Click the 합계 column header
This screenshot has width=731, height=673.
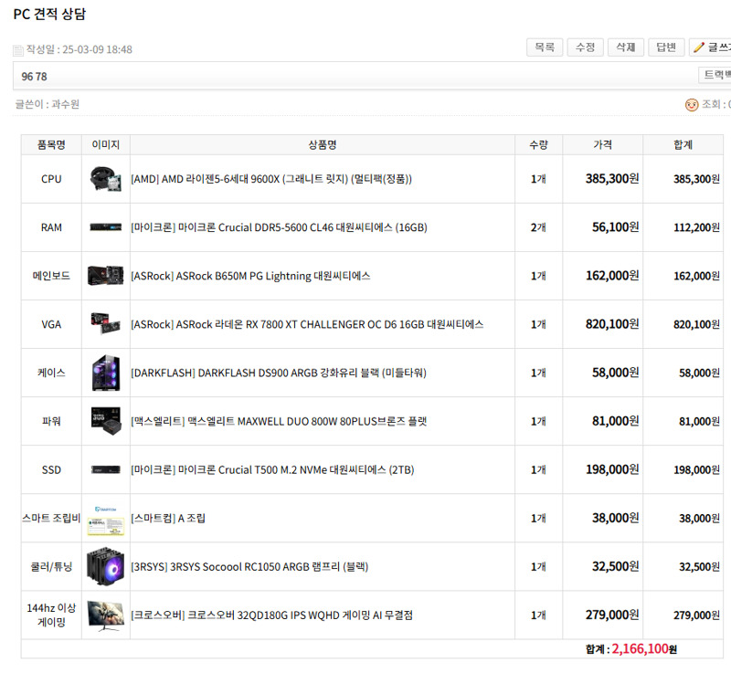click(x=683, y=145)
